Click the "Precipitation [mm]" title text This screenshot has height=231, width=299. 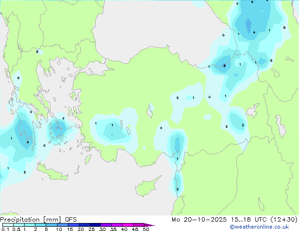point(31,220)
